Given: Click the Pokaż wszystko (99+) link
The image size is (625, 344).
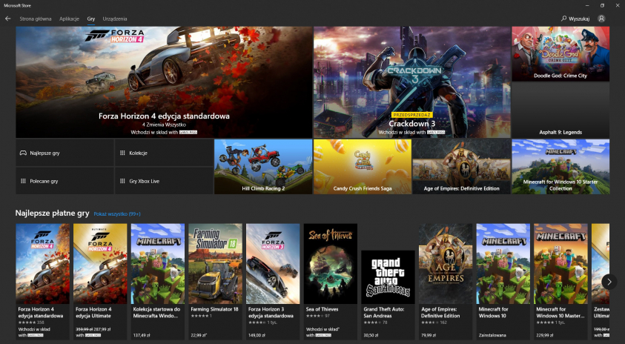Looking at the screenshot, I should tap(117, 214).
